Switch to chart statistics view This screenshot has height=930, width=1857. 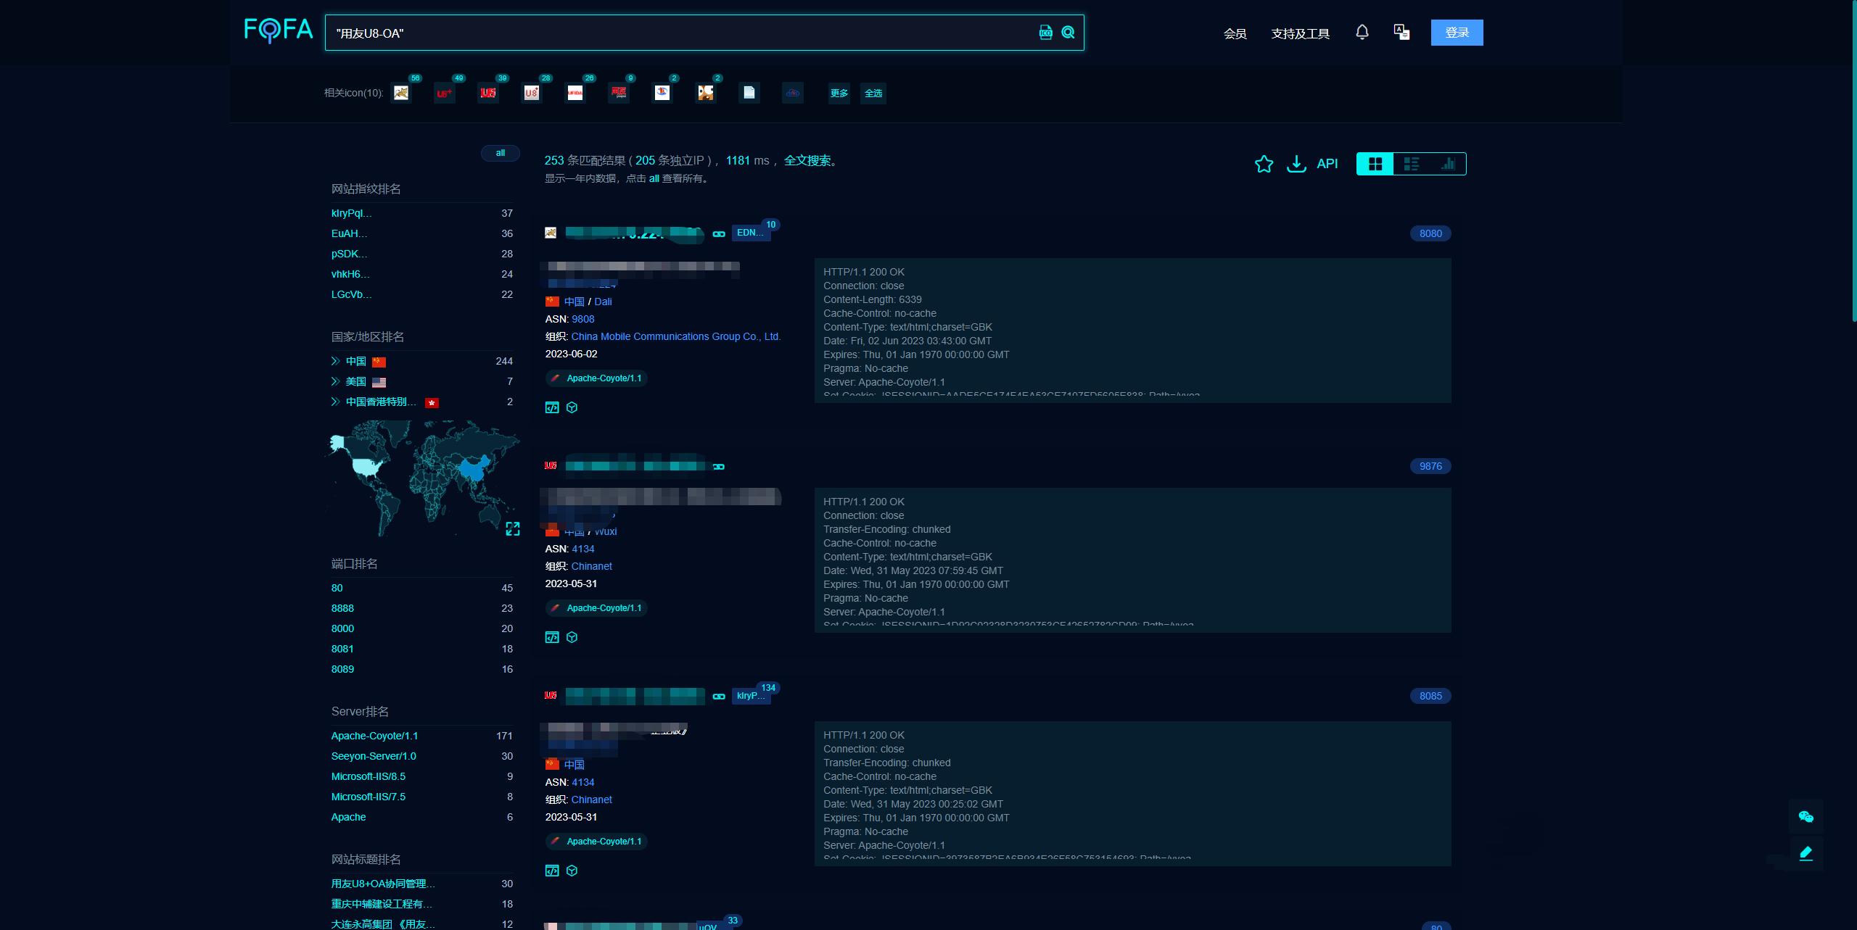point(1448,164)
